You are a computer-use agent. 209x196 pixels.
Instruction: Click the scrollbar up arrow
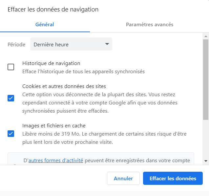click(x=206, y=36)
